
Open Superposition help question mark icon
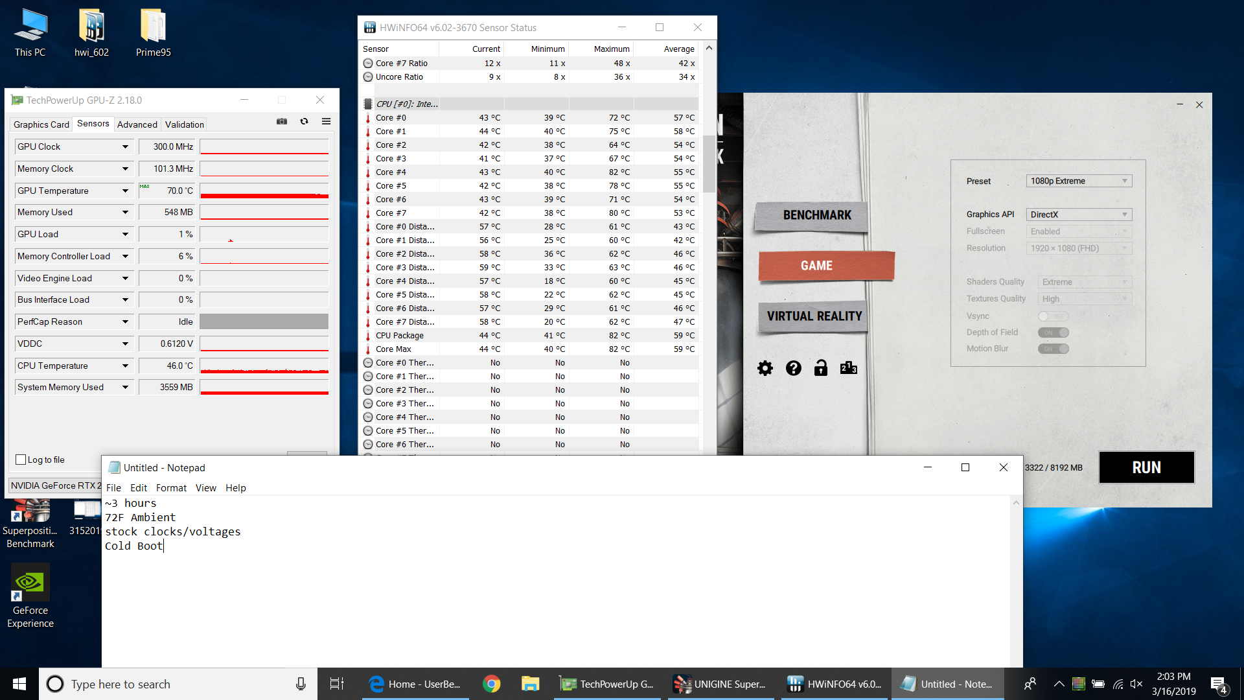click(794, 369)
